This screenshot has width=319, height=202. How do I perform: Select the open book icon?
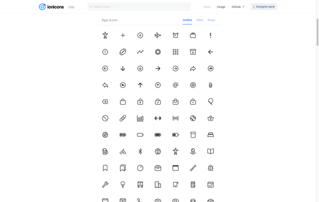211,151
